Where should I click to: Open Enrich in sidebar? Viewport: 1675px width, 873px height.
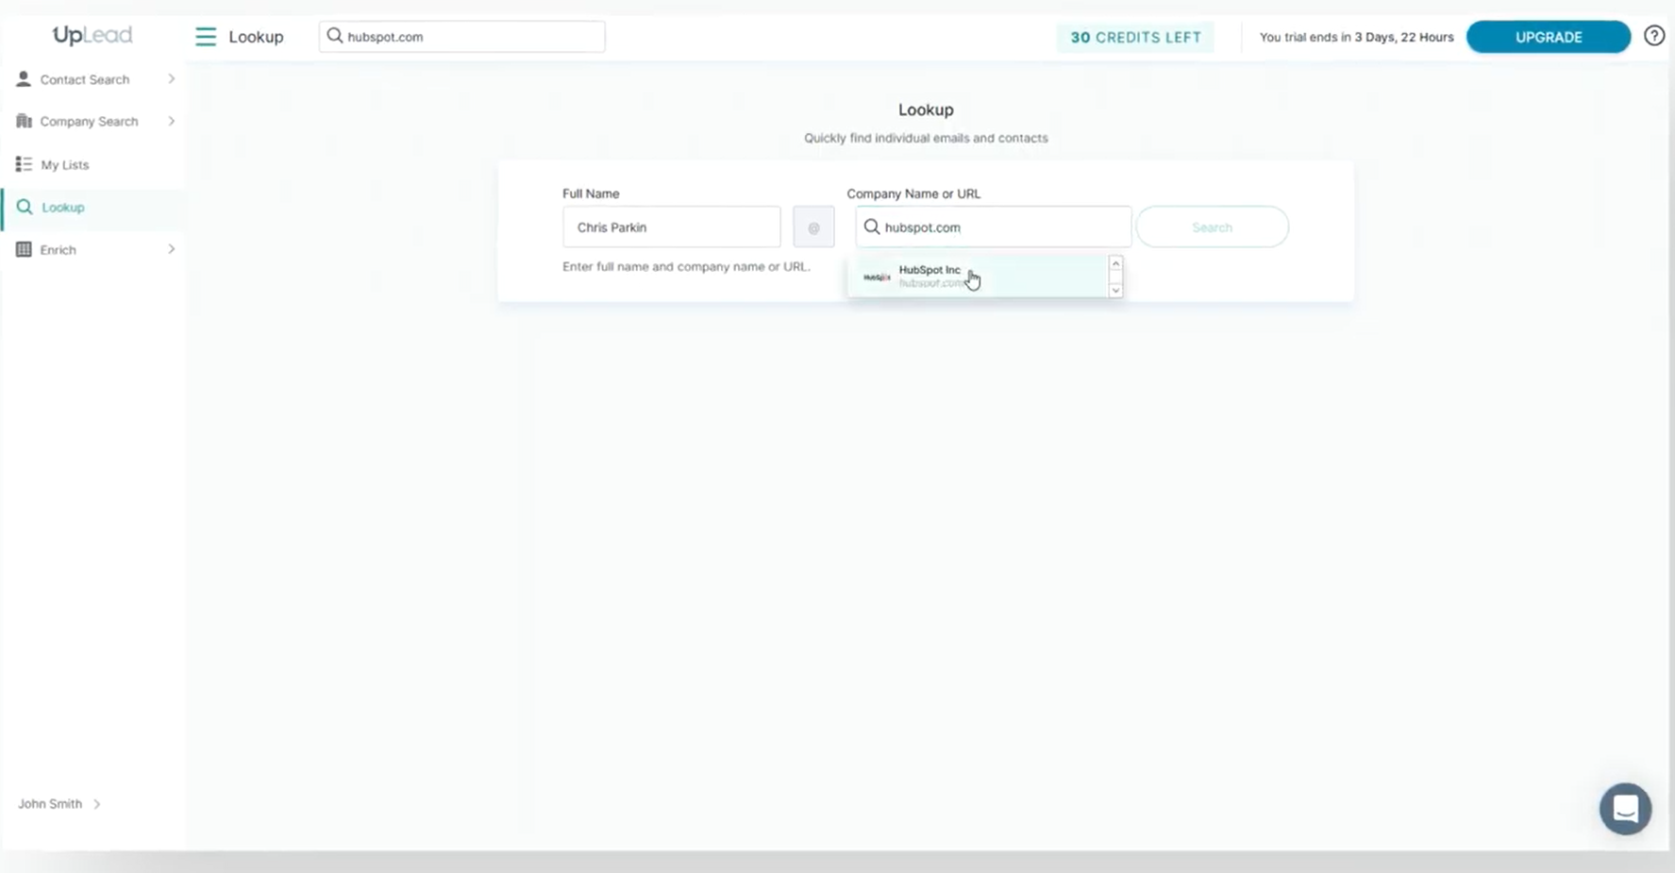point(92,249)
